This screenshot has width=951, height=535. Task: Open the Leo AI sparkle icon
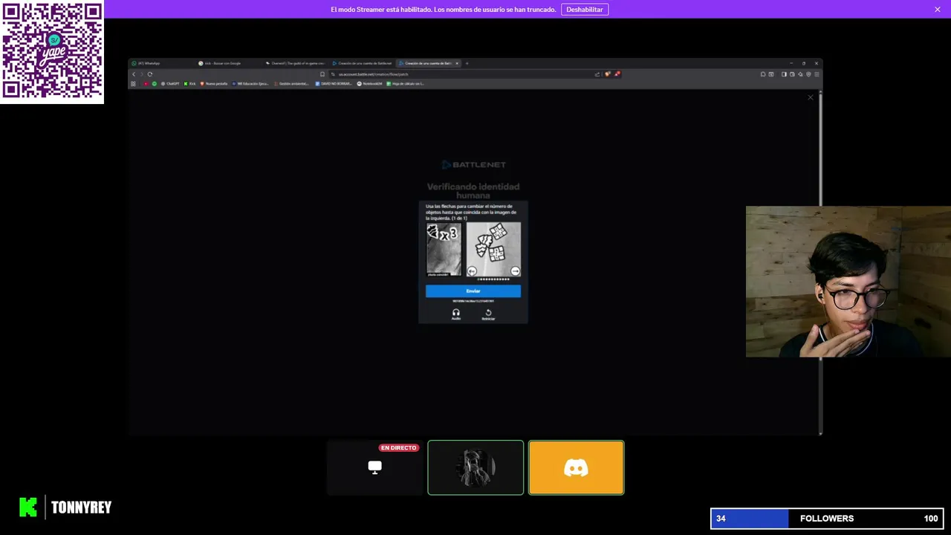[x=800, y=74]
